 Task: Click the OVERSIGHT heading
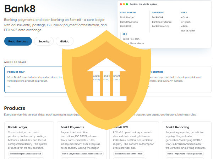click(x=158, y=12)
